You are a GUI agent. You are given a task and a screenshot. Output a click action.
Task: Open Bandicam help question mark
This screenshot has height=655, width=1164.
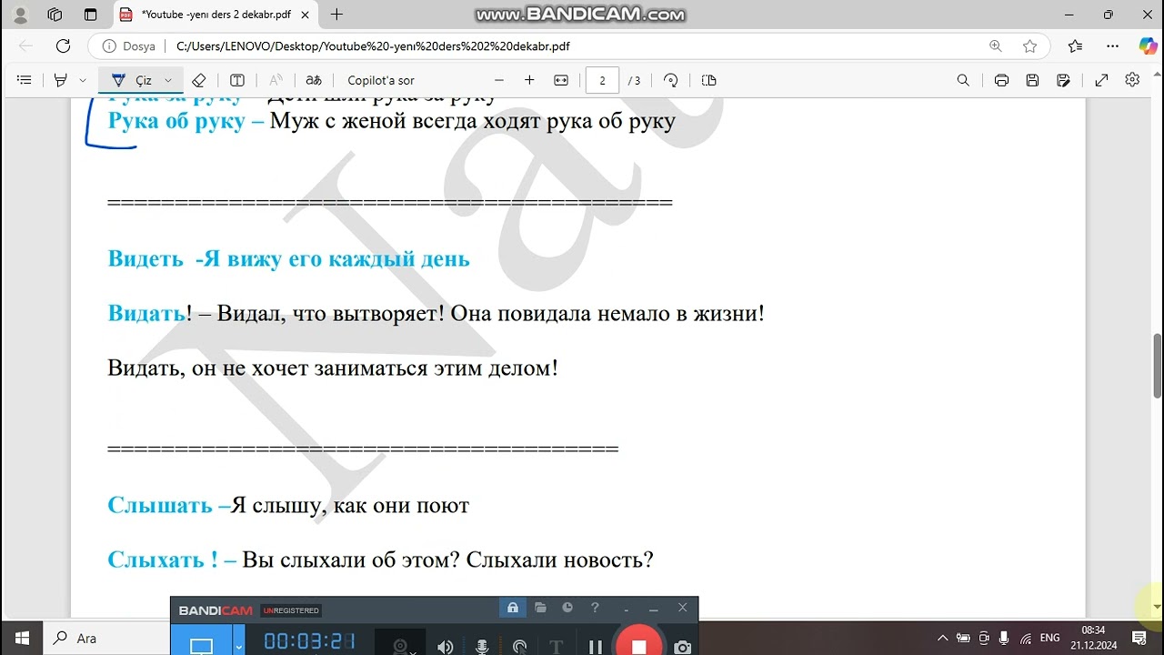(595, 608)
